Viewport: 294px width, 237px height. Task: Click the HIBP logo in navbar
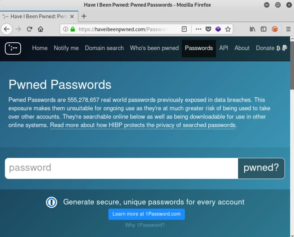point(13,48)
